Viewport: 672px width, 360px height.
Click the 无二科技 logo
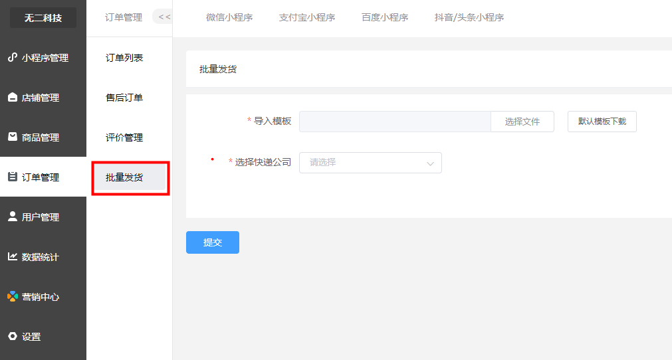coord(43,17)
